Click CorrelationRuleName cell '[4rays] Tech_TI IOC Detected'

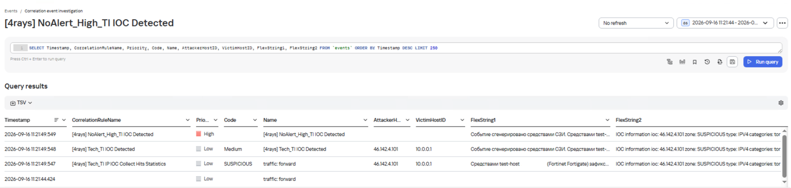coord(103,149)
